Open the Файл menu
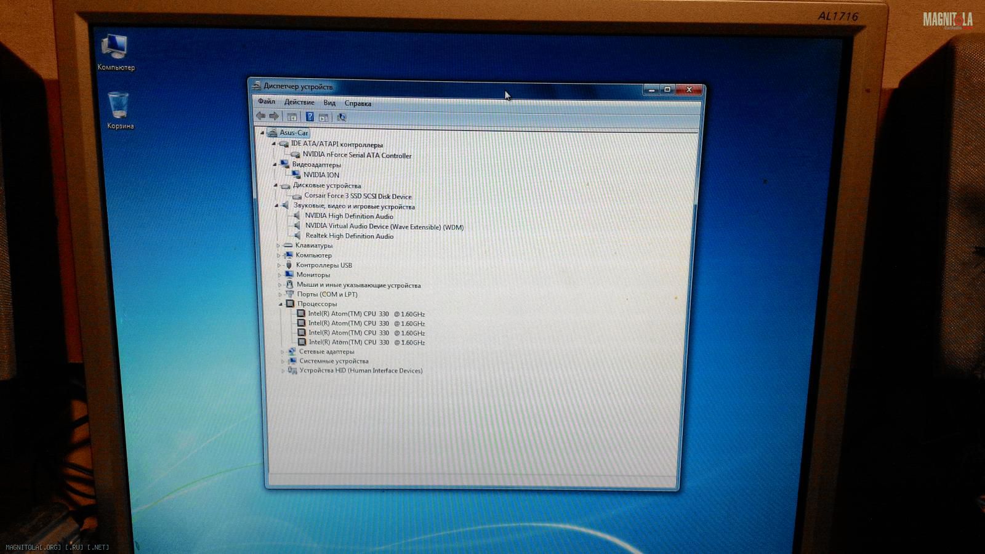 267,102
